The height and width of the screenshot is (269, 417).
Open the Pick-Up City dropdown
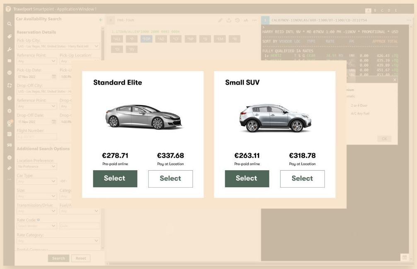pos(58,46)
